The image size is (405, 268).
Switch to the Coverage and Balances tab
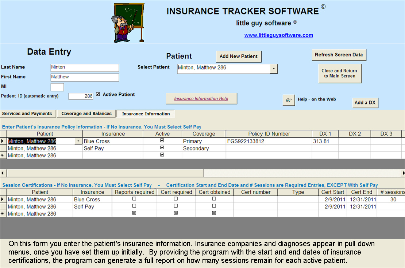86,113
